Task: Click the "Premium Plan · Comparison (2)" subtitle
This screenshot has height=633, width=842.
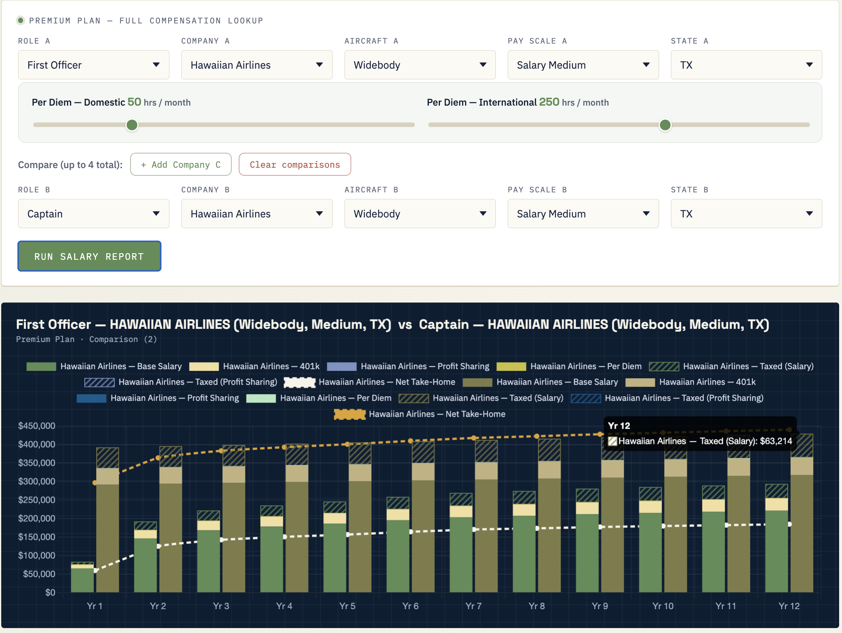Action: [x=86, y=339]
